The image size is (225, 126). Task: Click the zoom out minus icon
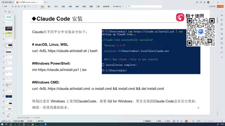tap(205, 121)
